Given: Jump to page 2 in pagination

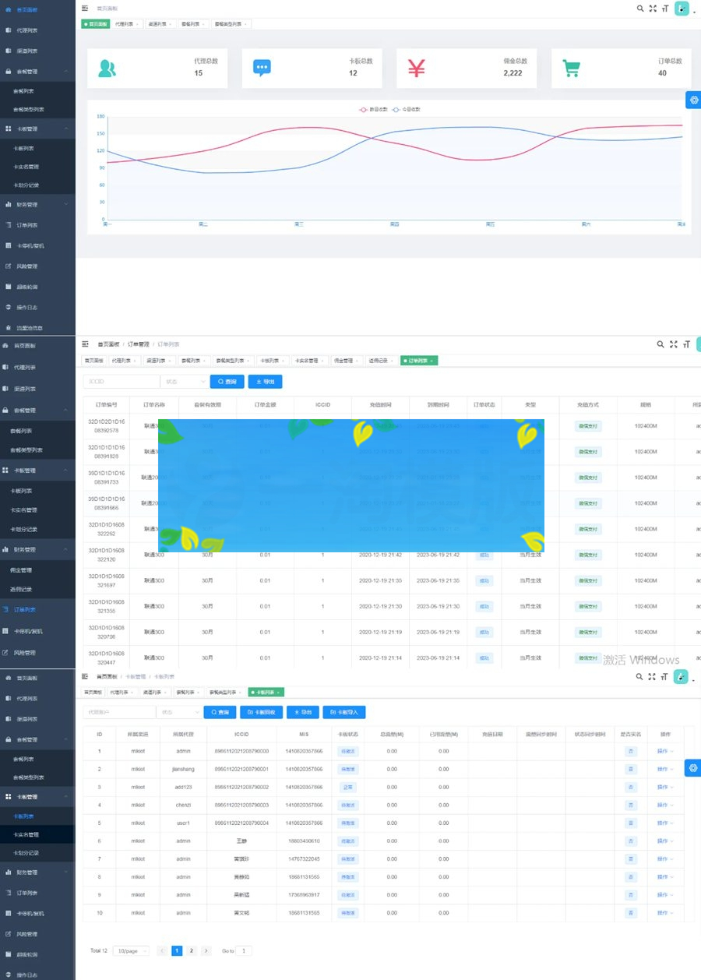Looking at the screenshot, I should pos(192,951).
